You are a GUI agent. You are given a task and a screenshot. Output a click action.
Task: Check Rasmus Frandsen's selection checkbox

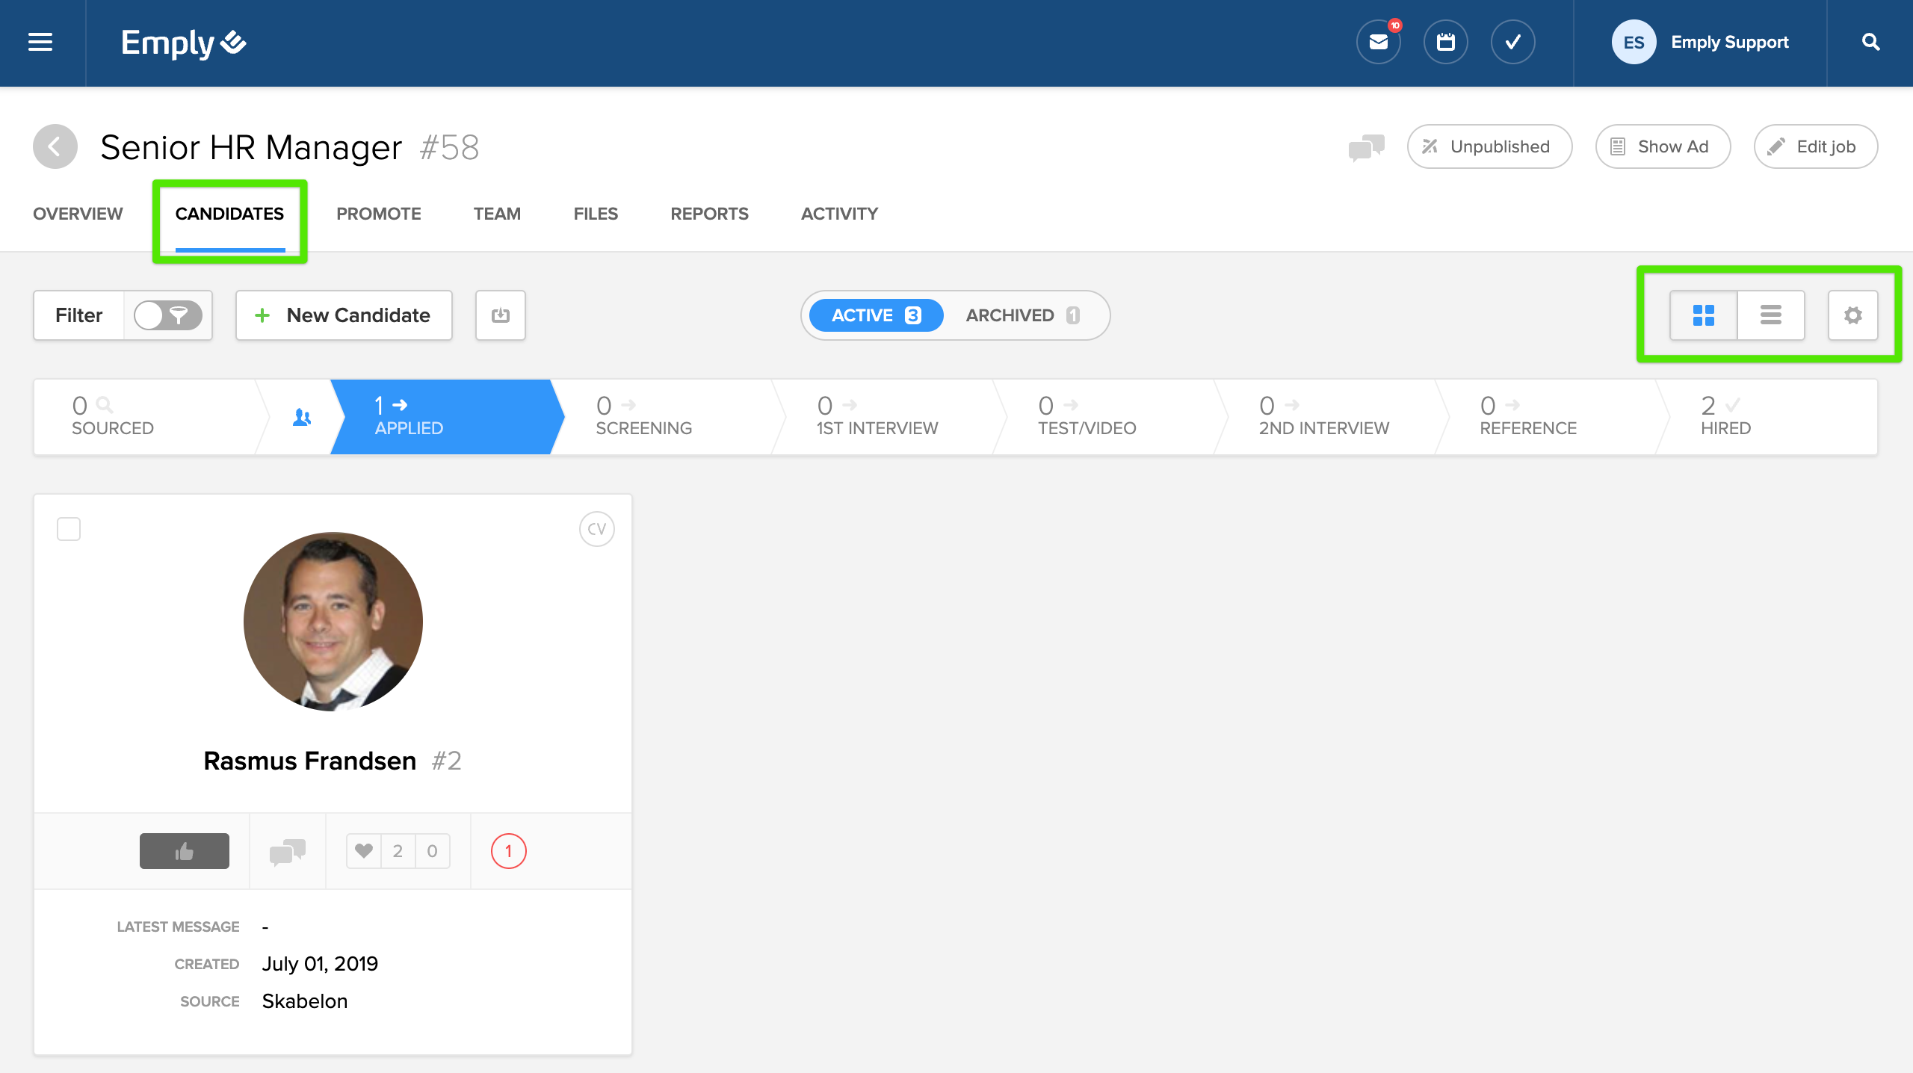pos(69,529)
